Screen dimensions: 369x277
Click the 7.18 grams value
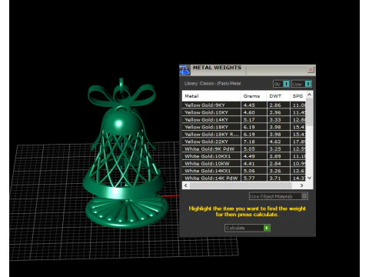tap(249, 142)
